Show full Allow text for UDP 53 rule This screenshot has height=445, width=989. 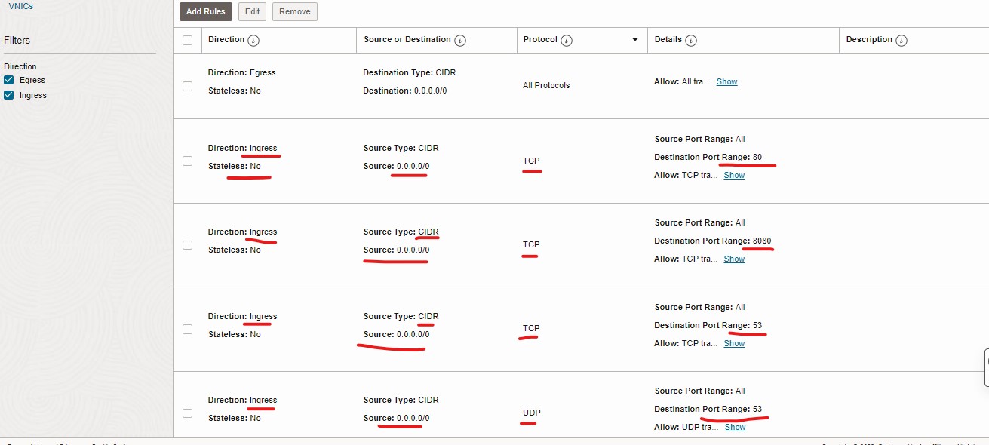click(735, 427)
